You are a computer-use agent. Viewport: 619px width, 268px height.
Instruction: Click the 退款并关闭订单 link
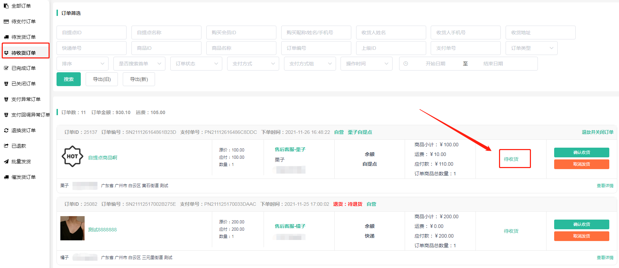coord(597,132)
